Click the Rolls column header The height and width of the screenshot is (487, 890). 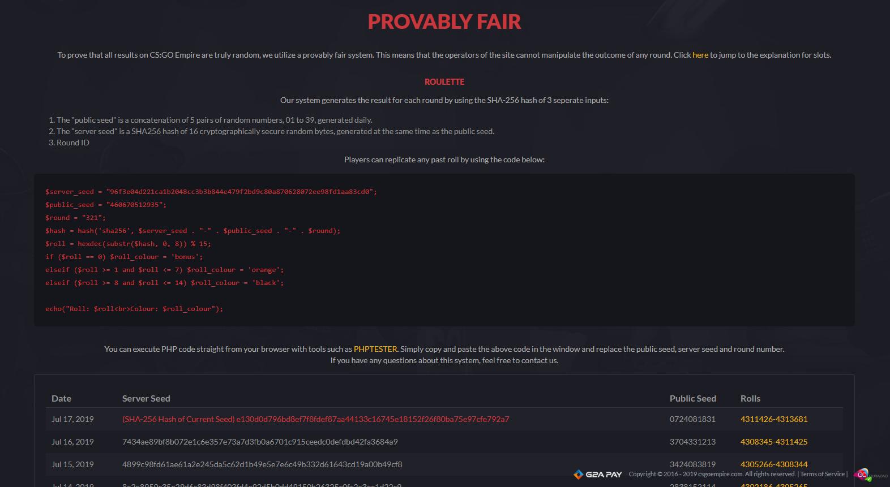click(x=751, y=399)
